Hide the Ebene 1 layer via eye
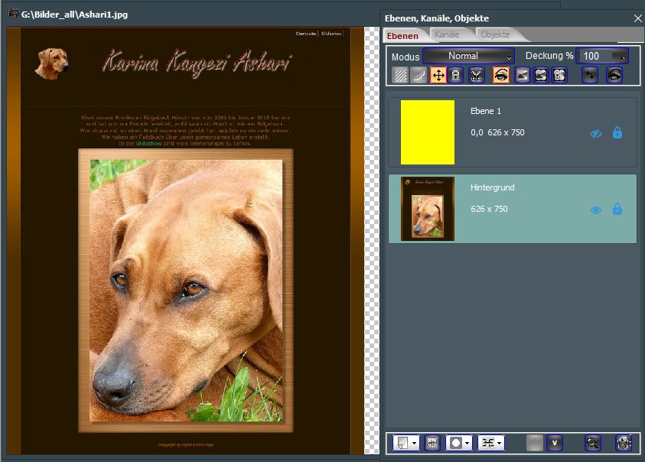The image size is (645, 462). pyautogui.click(x=596, y=133)
